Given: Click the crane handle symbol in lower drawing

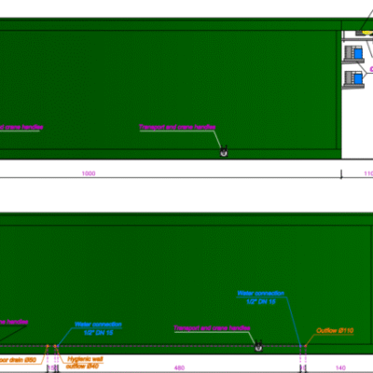Looking at the screenshot, I should point(258,346).
